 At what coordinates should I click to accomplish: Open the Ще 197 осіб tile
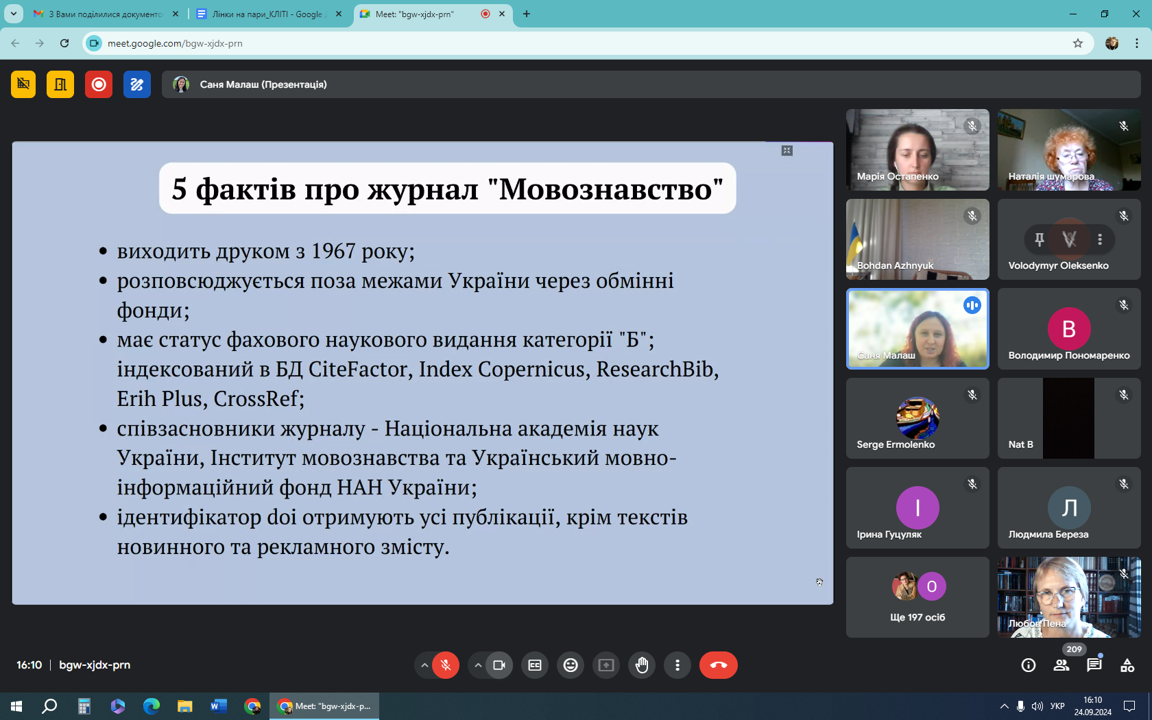coord(917,597)
